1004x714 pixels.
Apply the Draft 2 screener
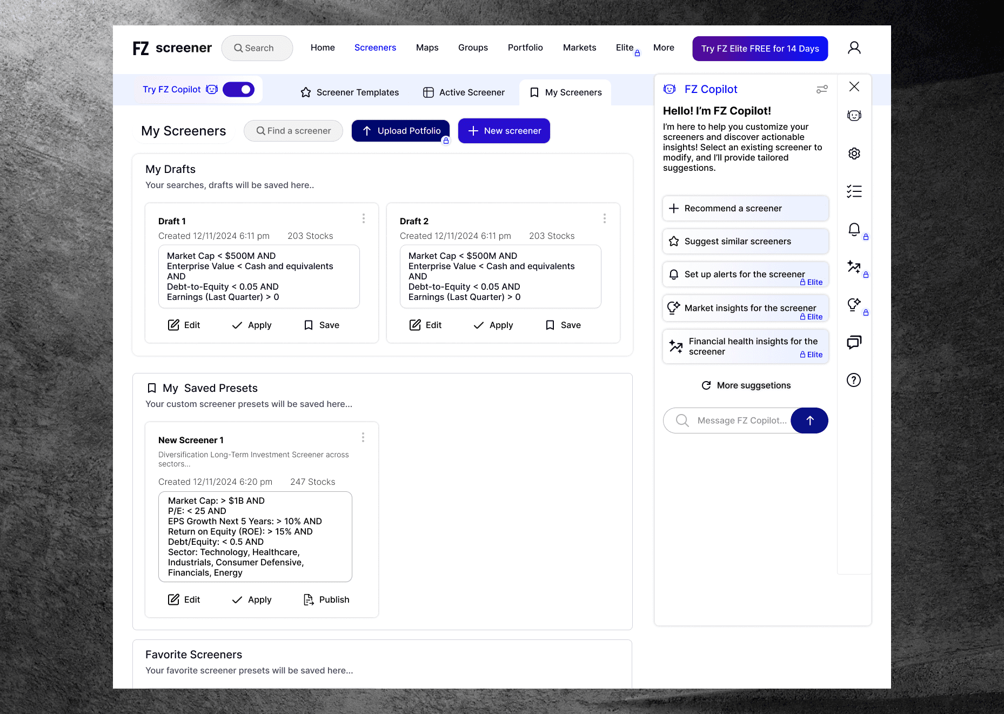[x=493, y=325]
